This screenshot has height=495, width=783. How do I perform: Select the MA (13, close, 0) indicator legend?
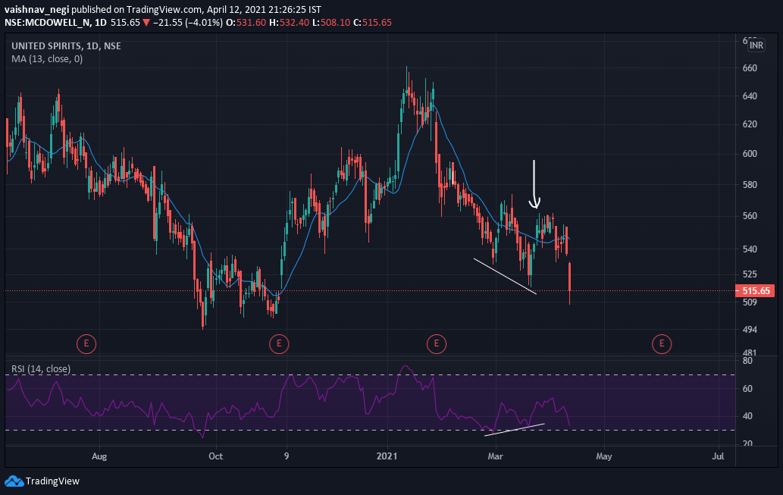point(47,59)
